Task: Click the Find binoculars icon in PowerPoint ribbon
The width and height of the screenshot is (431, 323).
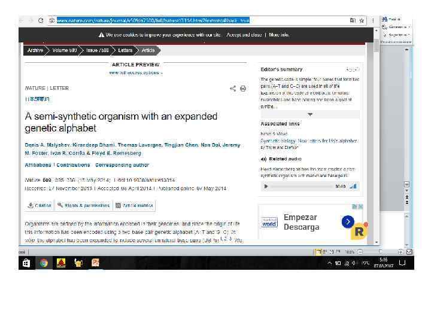Action: [384, 19]
